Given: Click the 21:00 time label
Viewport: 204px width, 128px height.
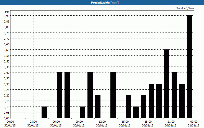Looking at the screenshot, I should point(171,122).
